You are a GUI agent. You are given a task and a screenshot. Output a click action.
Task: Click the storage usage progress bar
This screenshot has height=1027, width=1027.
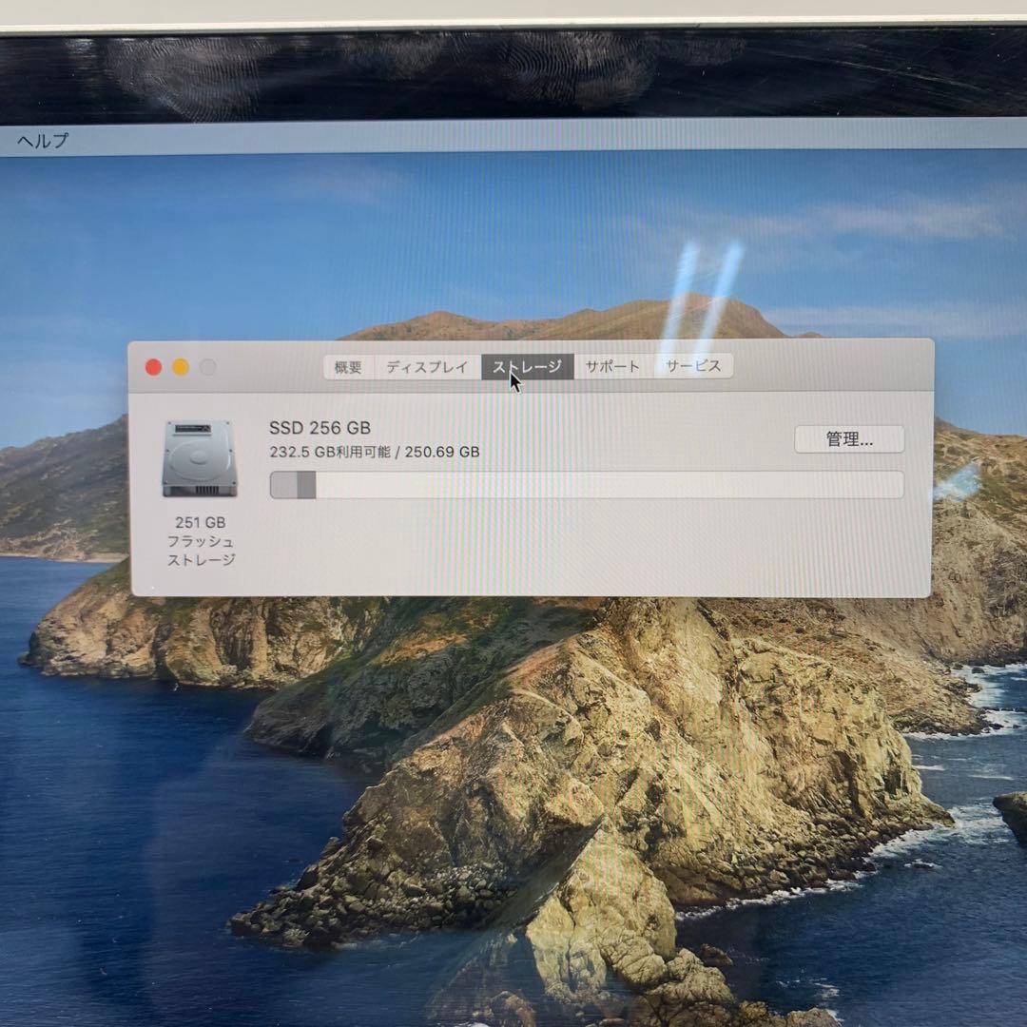585,485
